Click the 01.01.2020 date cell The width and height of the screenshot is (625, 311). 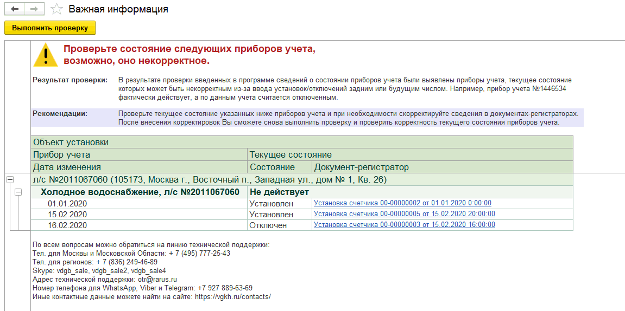(139, 203)
